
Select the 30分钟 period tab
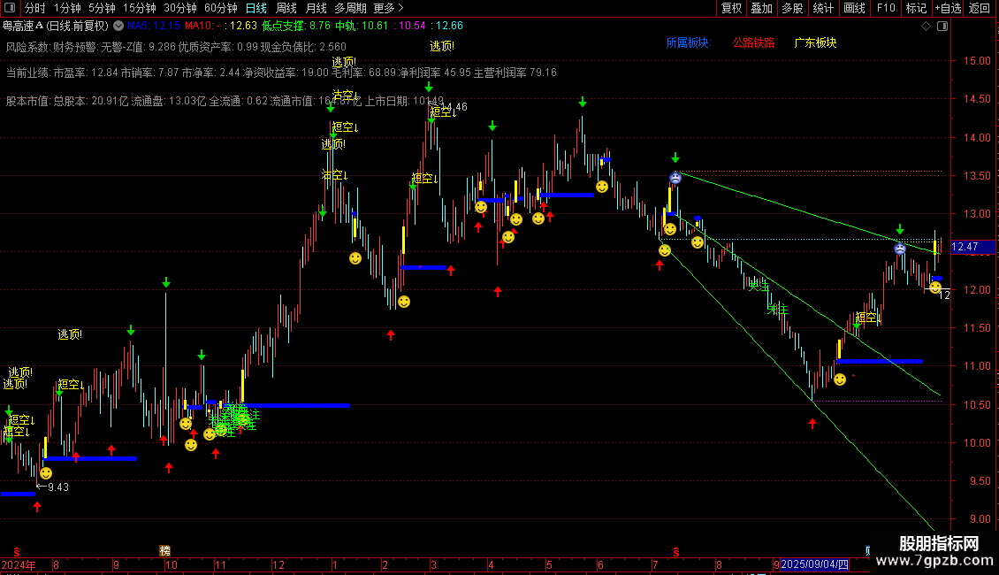click(180, 8)
